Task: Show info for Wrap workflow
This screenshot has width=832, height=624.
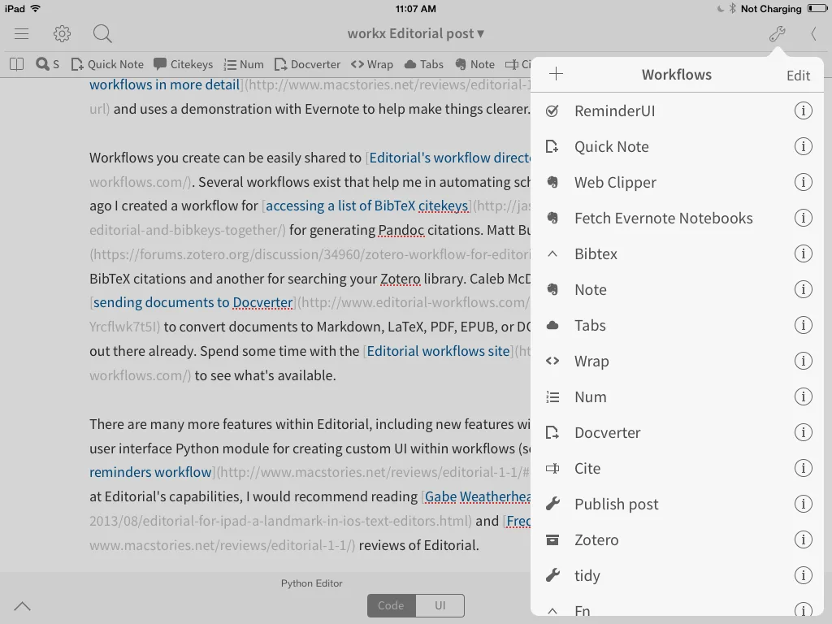Action: pyautogui.click(x=804, y=360)
